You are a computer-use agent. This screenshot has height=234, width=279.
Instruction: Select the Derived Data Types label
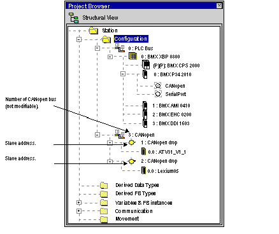137,185
